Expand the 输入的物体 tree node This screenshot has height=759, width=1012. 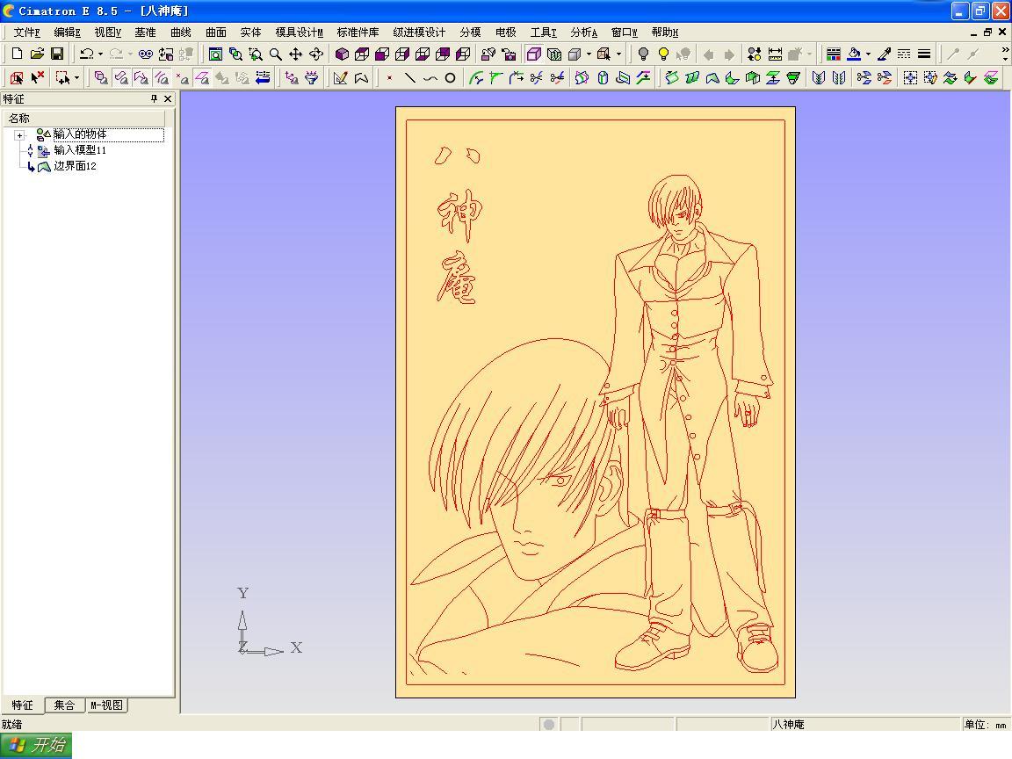click(x=19, y=135)
